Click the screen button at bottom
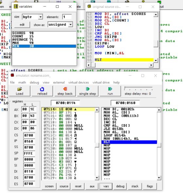Screen dimensions: 183x194 [49, 186]
